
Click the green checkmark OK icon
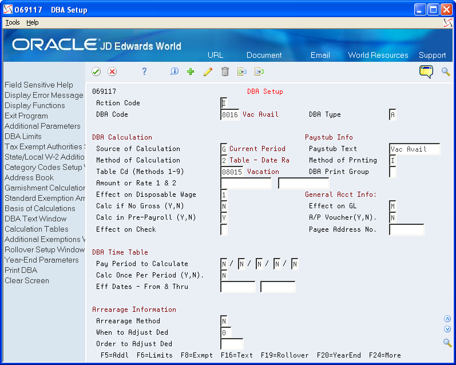tap(96, 72)
